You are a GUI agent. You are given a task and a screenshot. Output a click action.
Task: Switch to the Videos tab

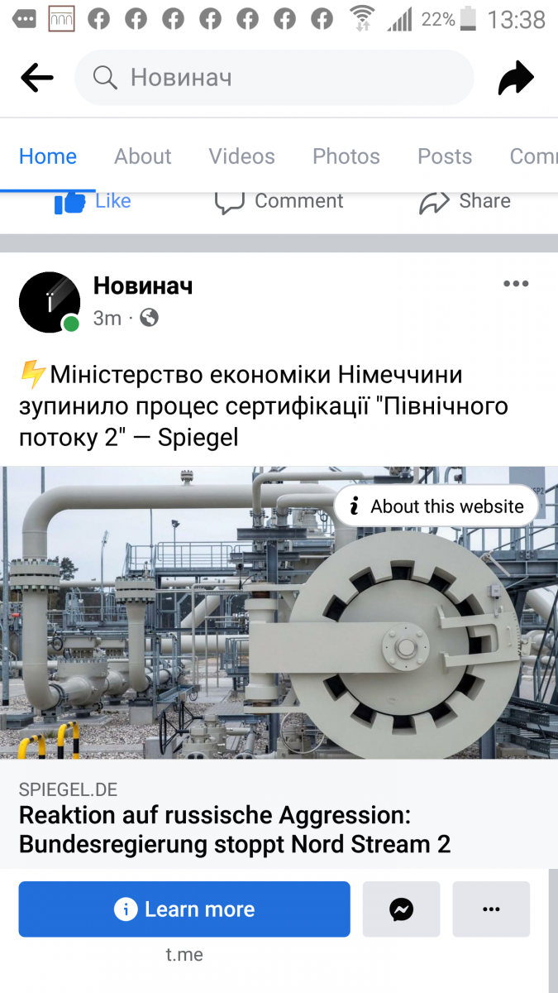[241, 156]
